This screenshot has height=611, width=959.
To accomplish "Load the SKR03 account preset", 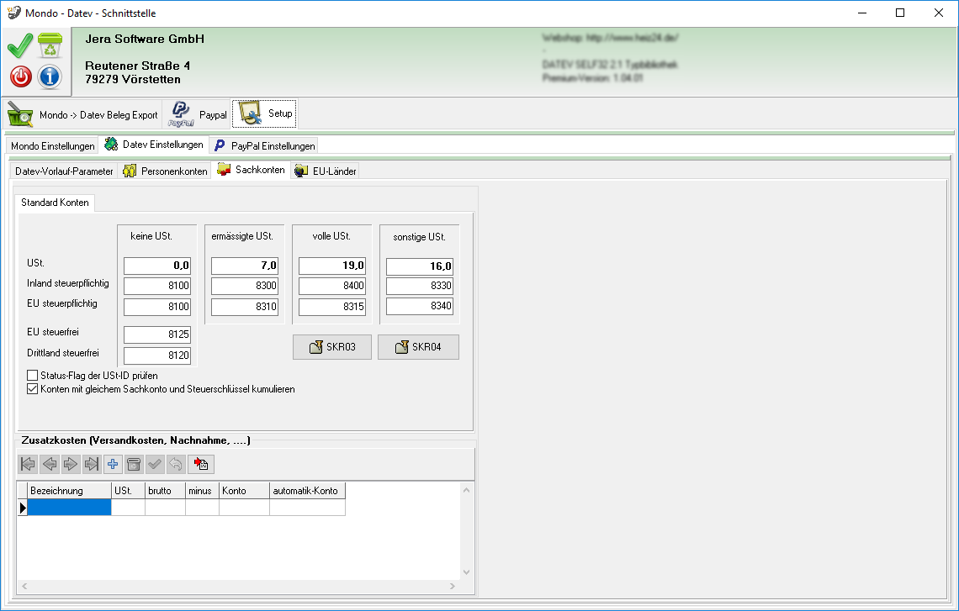I will coord(332,347).
